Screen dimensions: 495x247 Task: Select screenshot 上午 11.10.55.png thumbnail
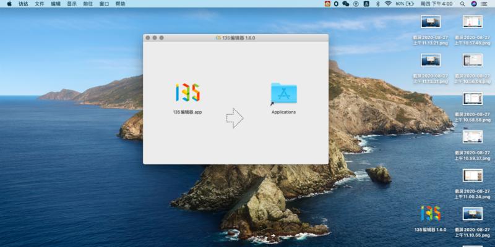coord(473,214)
